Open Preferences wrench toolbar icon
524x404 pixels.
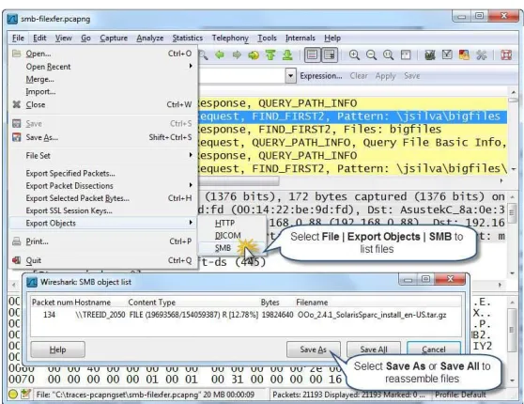tap(481, 54)
